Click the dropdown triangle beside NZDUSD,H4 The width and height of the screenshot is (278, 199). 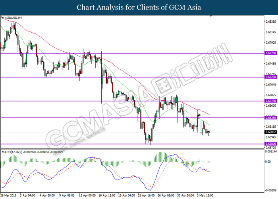click(2, 18)
